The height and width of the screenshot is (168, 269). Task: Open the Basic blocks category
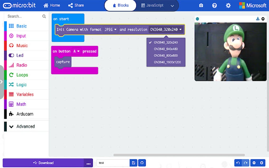(x=21, y=26)
